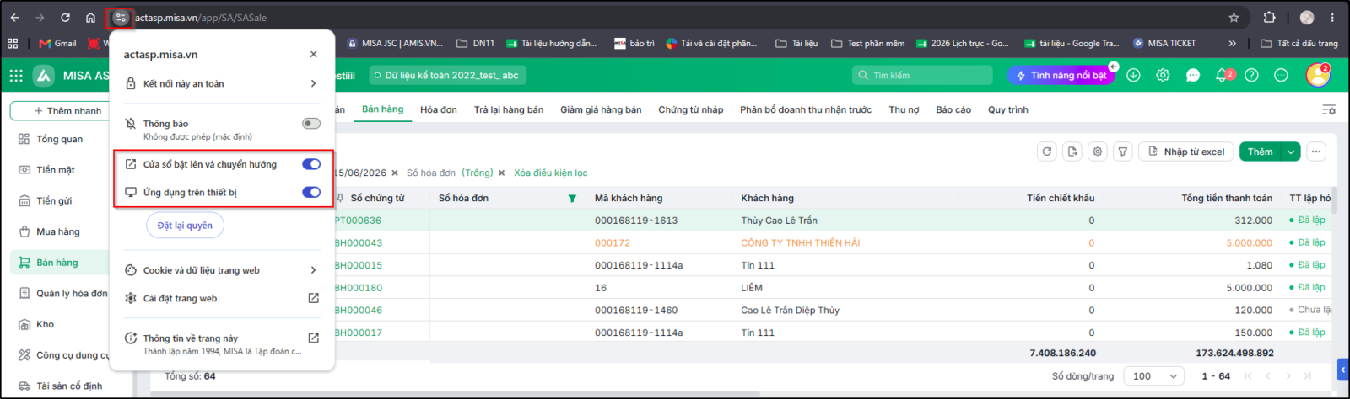Open customer link CÔNG TY TNHH THIÊN HẢI

coord(800,242)
